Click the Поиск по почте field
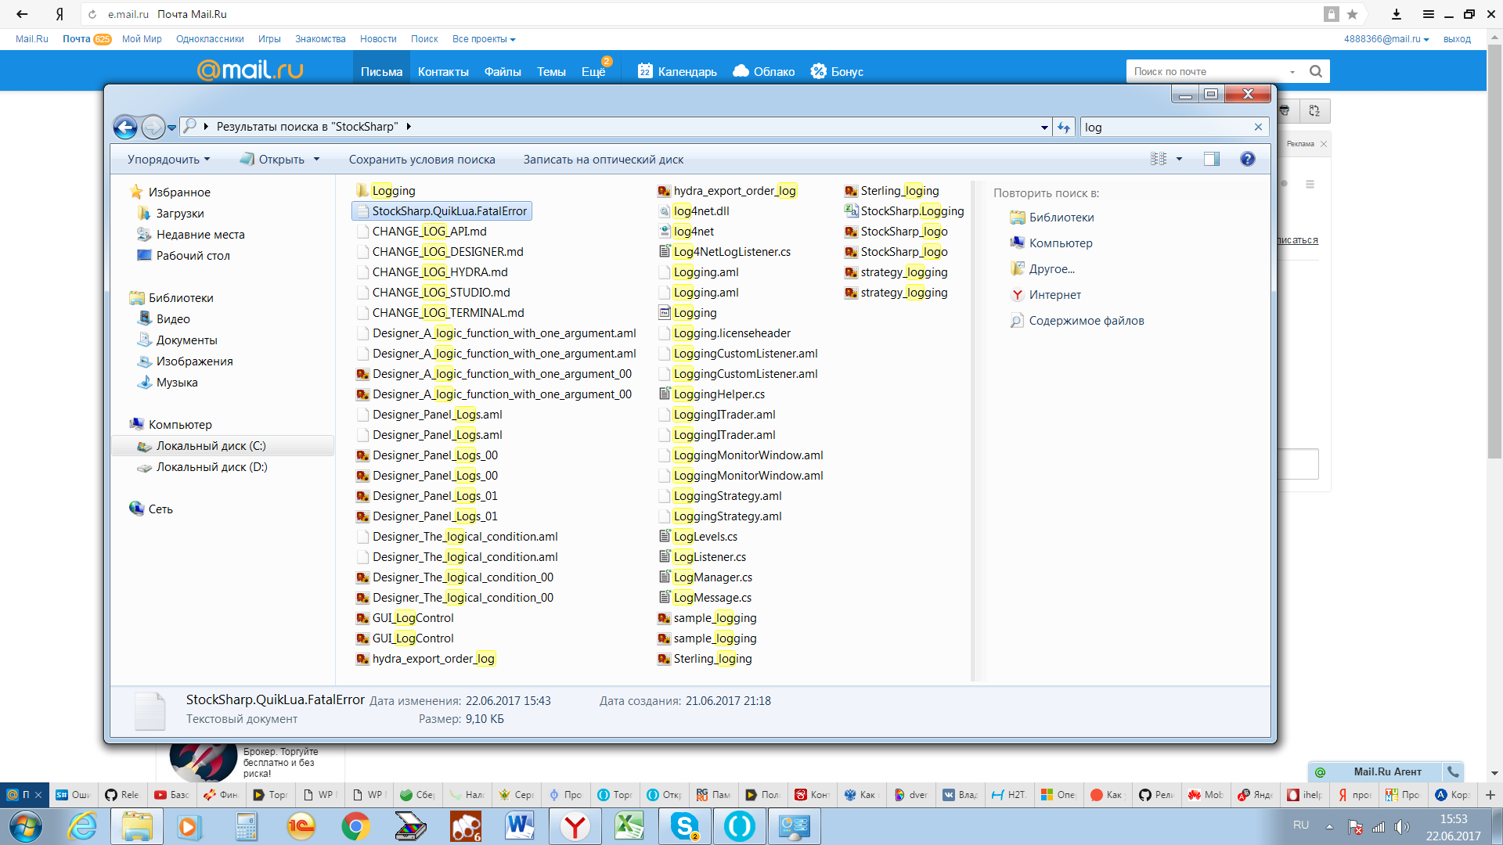Image resolution: width=1503 pixels, height=845 pixels. (1206, 71)
